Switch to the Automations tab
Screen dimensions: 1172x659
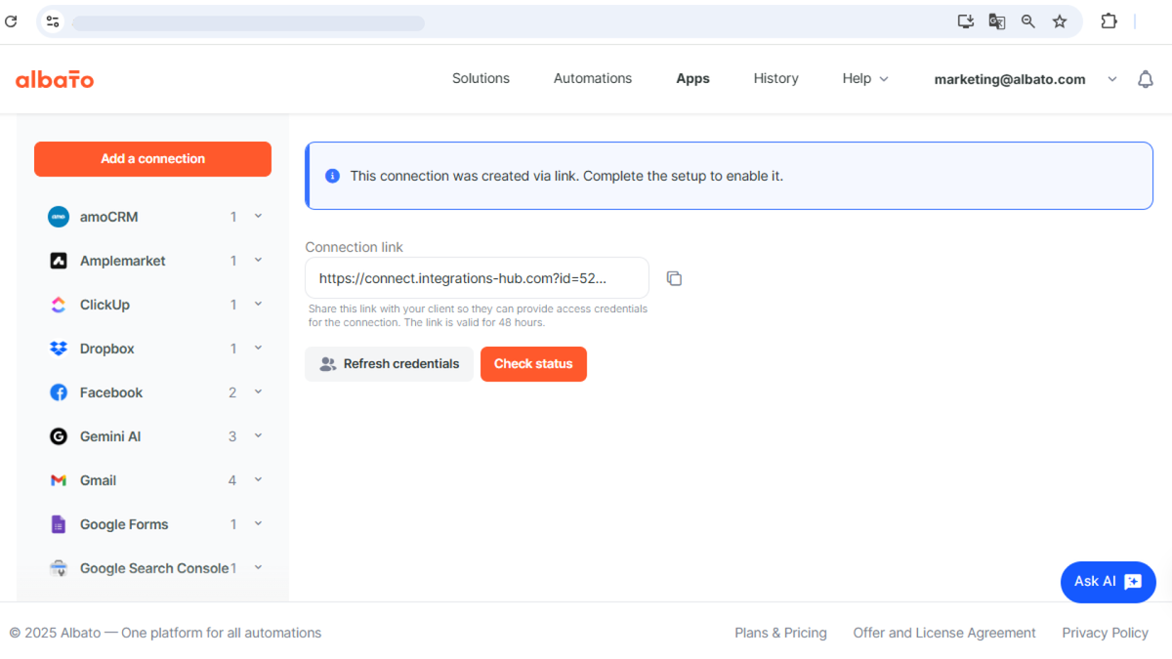tap(592, 78)
